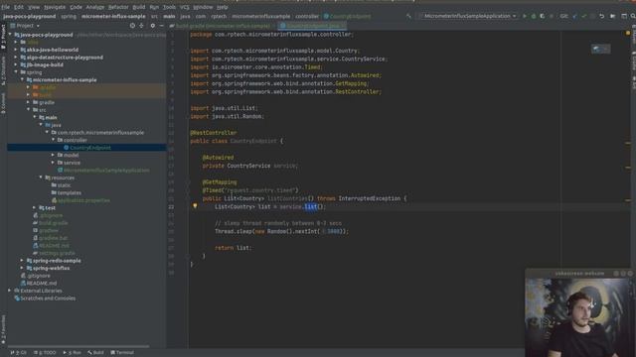Expand the model package
Image resolution: width=636 pixels, height=357 pixels.
[x=53, y=155]
